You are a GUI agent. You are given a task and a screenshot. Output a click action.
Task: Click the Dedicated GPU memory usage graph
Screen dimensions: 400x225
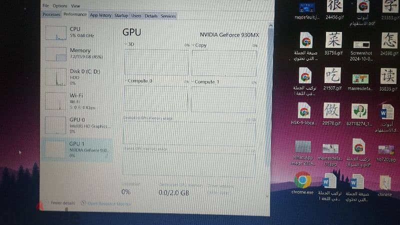[x=189, y=133]
